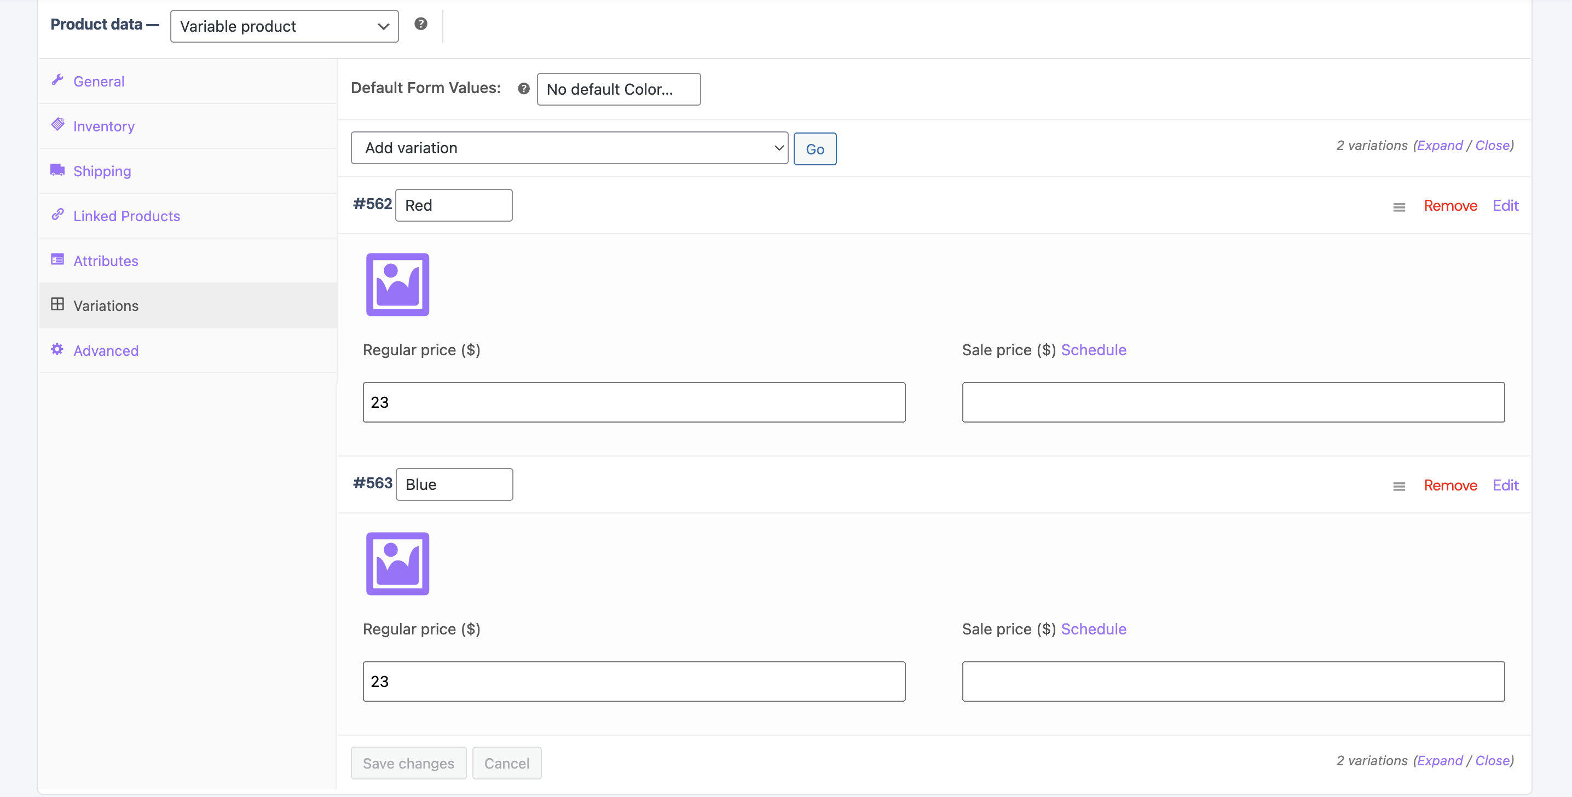1572x797 pixels.
Task: Remove variation #563
Action: pos(1450,485)
